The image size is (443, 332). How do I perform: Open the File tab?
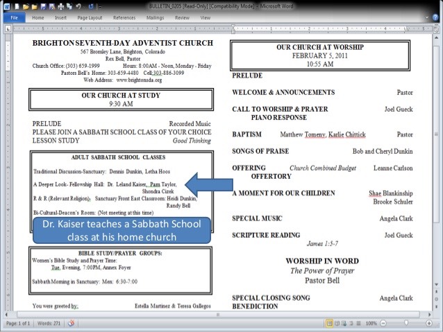click(14, 18)
